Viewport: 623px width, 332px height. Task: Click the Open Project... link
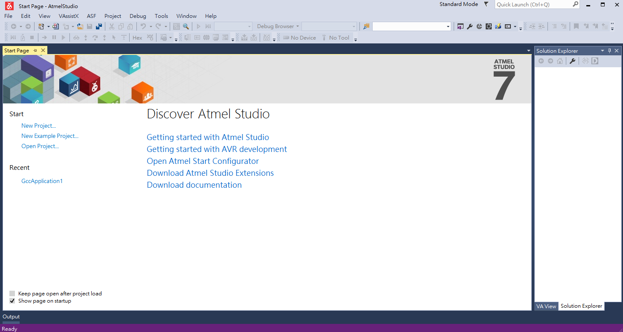tap(40, 146)
